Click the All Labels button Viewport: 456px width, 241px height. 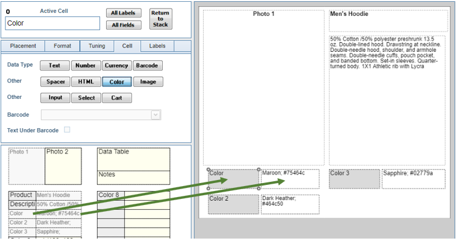point(124,13)
